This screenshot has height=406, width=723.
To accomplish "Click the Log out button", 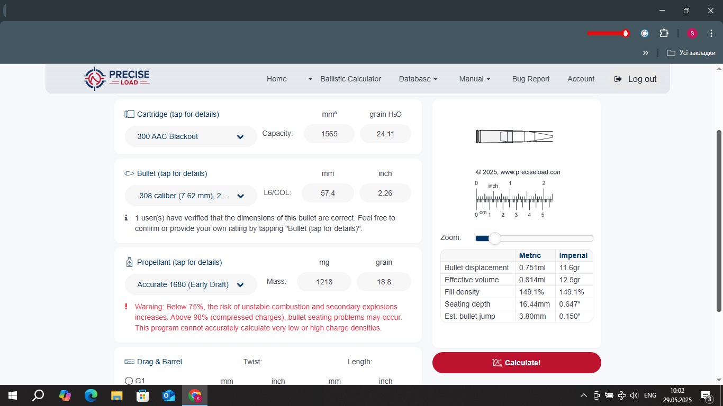I will coord(635,79).
